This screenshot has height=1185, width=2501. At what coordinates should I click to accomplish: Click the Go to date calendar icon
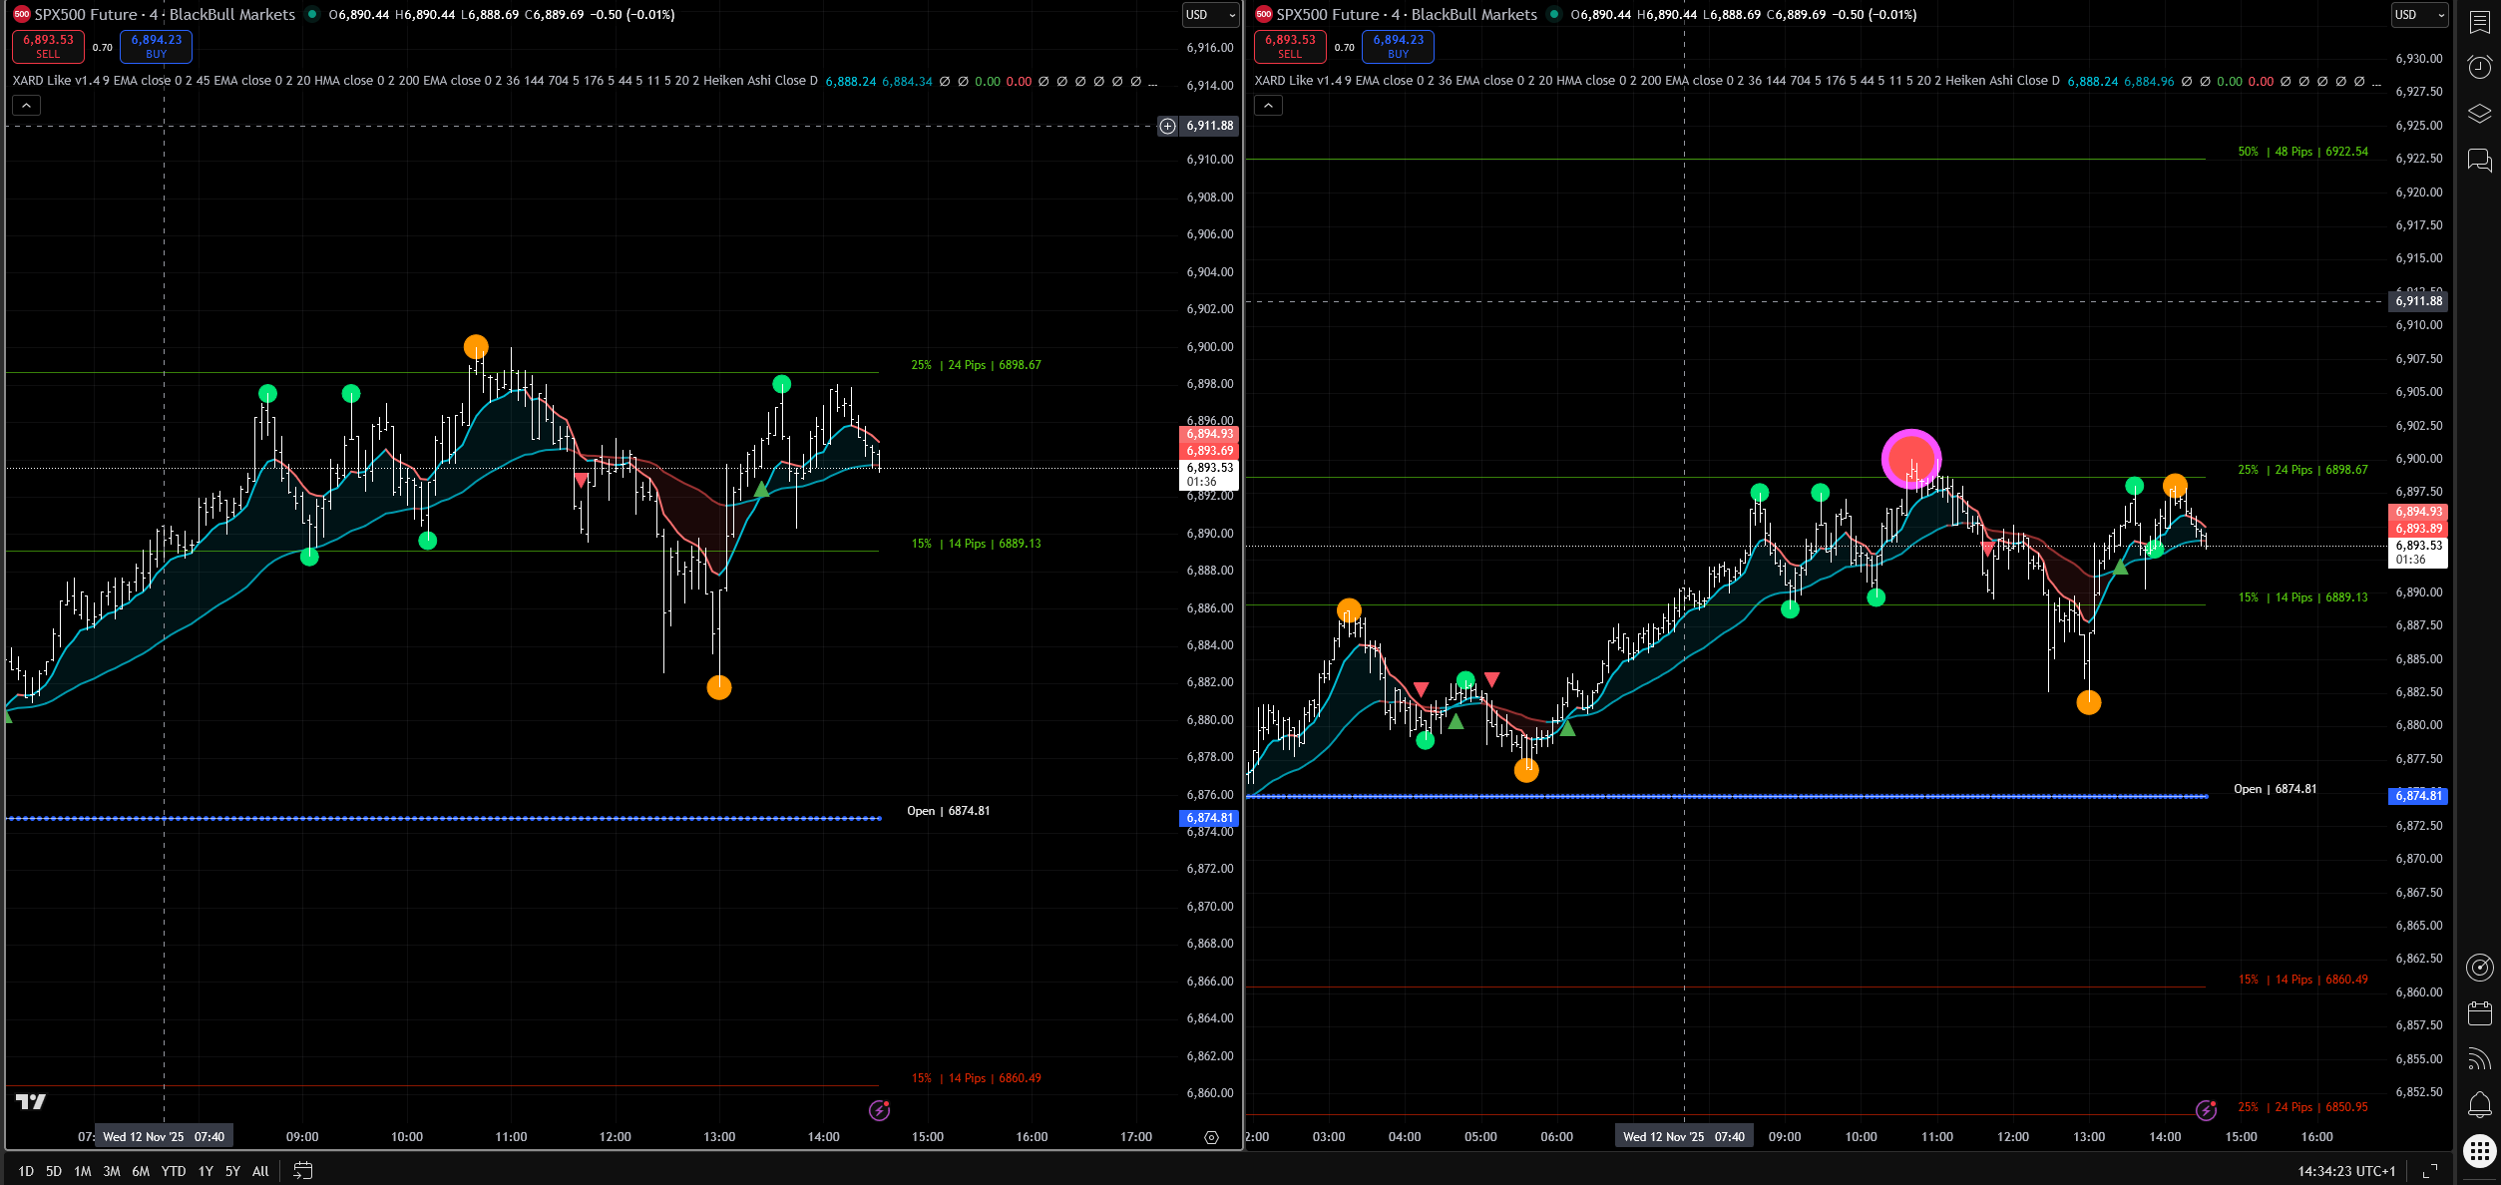click(x=303, y=1171)
